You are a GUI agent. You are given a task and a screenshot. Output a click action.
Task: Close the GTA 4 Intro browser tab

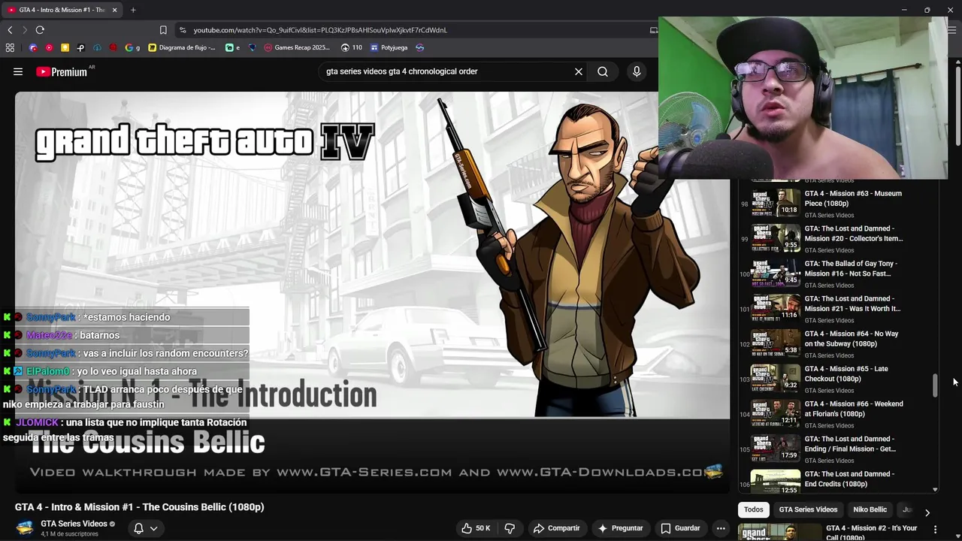click(x=115, y=10)
